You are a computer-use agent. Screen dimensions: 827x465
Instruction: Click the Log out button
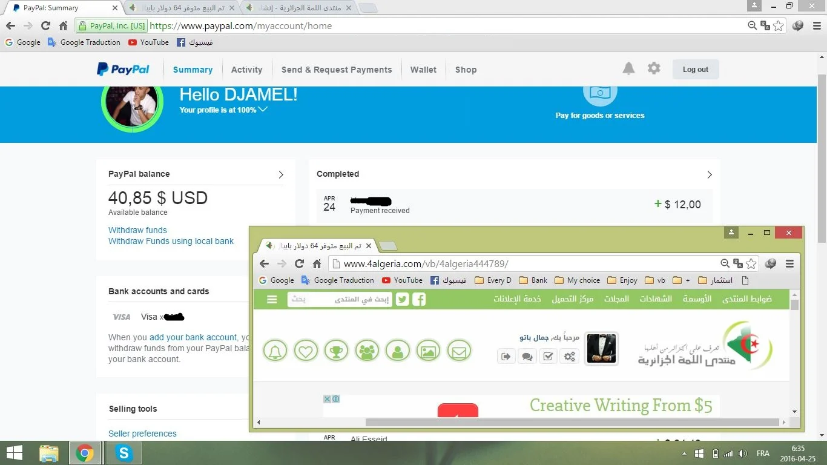click(695, 70)
